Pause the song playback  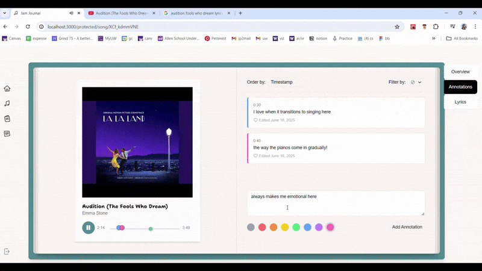(89, 228)
